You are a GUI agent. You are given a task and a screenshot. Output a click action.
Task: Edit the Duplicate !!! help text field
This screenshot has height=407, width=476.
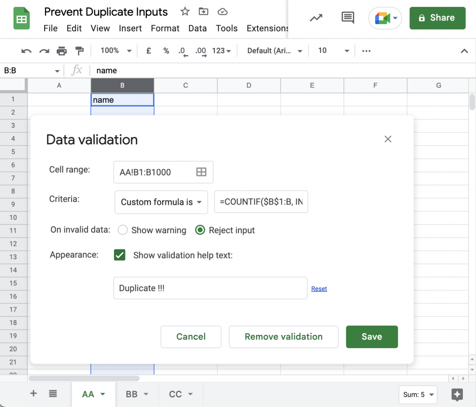click(x=211, y=288)
